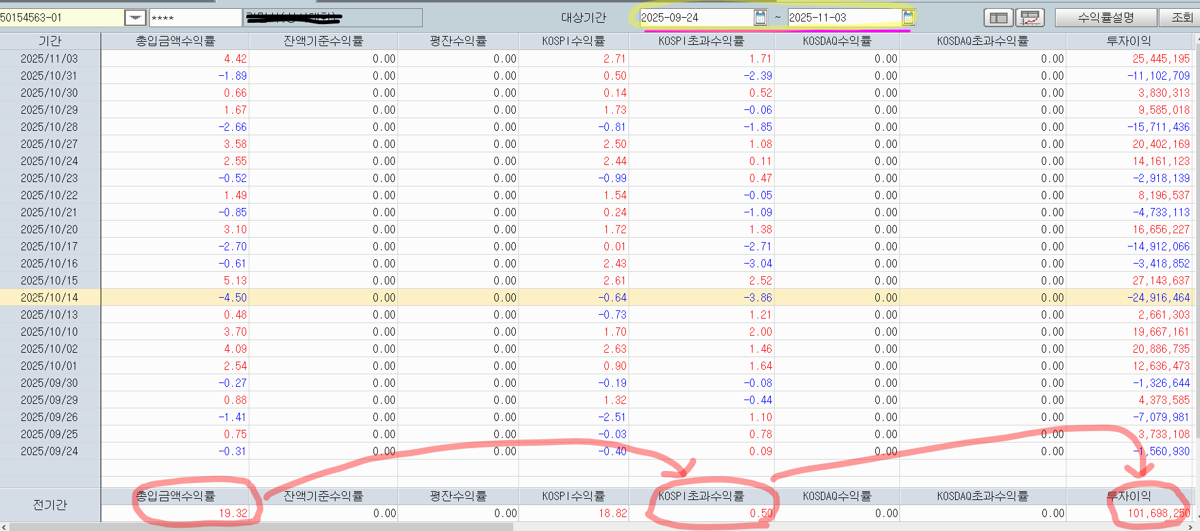The image size is (1200, 531).
Task: Open the start date calendar picker
Action: [x=760, y=18]
